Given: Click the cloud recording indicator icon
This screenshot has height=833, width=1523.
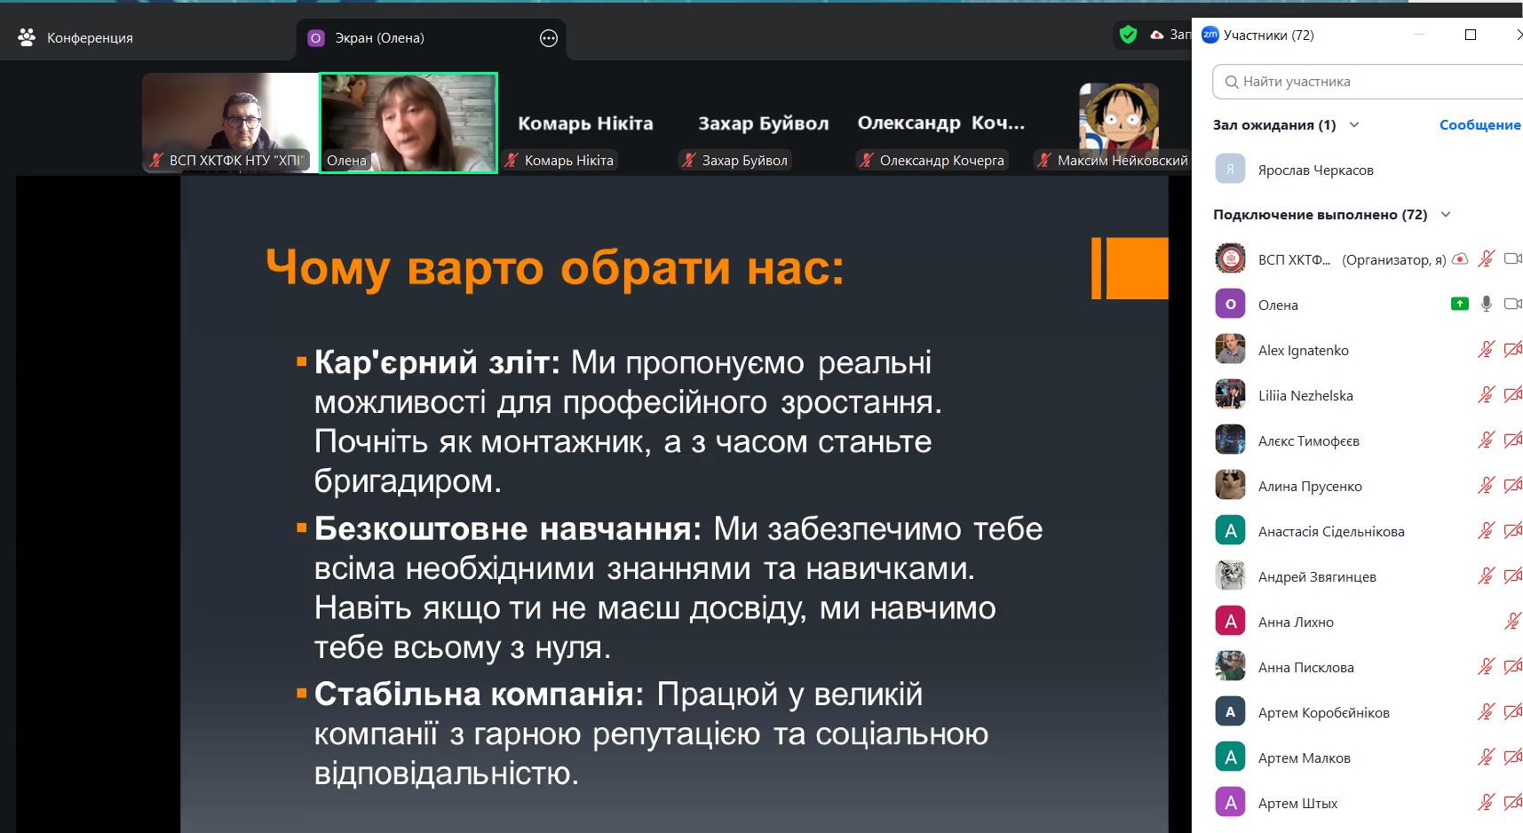Looking at the screenshot, I should [1156, 35].
